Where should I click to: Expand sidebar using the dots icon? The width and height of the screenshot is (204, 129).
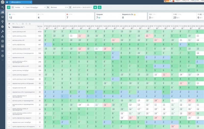3,60
